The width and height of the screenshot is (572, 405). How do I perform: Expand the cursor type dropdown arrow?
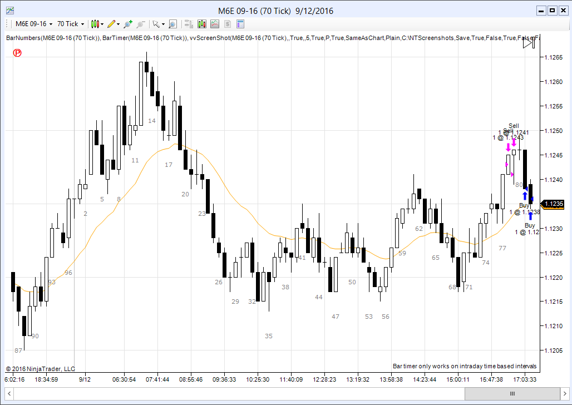tap(163, 24)
